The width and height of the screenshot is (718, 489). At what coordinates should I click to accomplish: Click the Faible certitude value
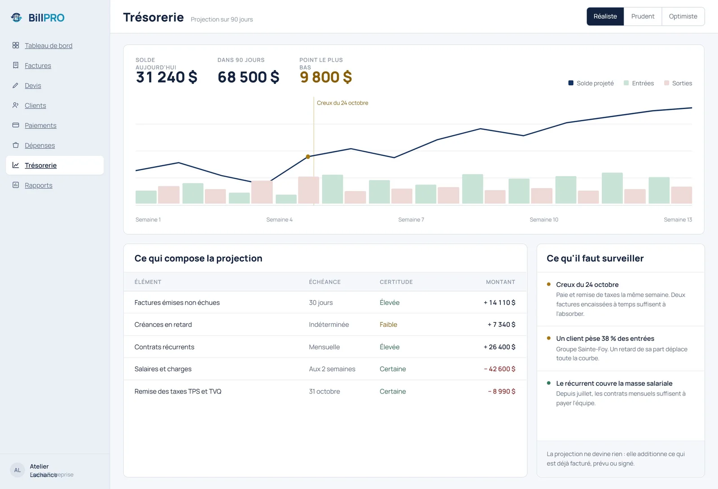pos(388,325)
